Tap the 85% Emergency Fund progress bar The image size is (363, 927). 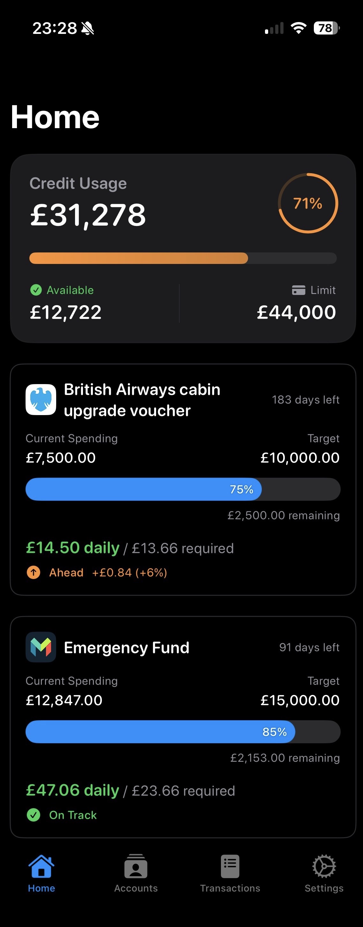[x=183, y=731]
